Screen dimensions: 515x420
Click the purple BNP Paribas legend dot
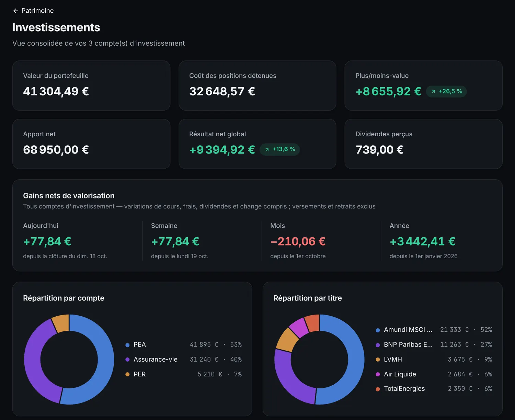coord(378,345)
